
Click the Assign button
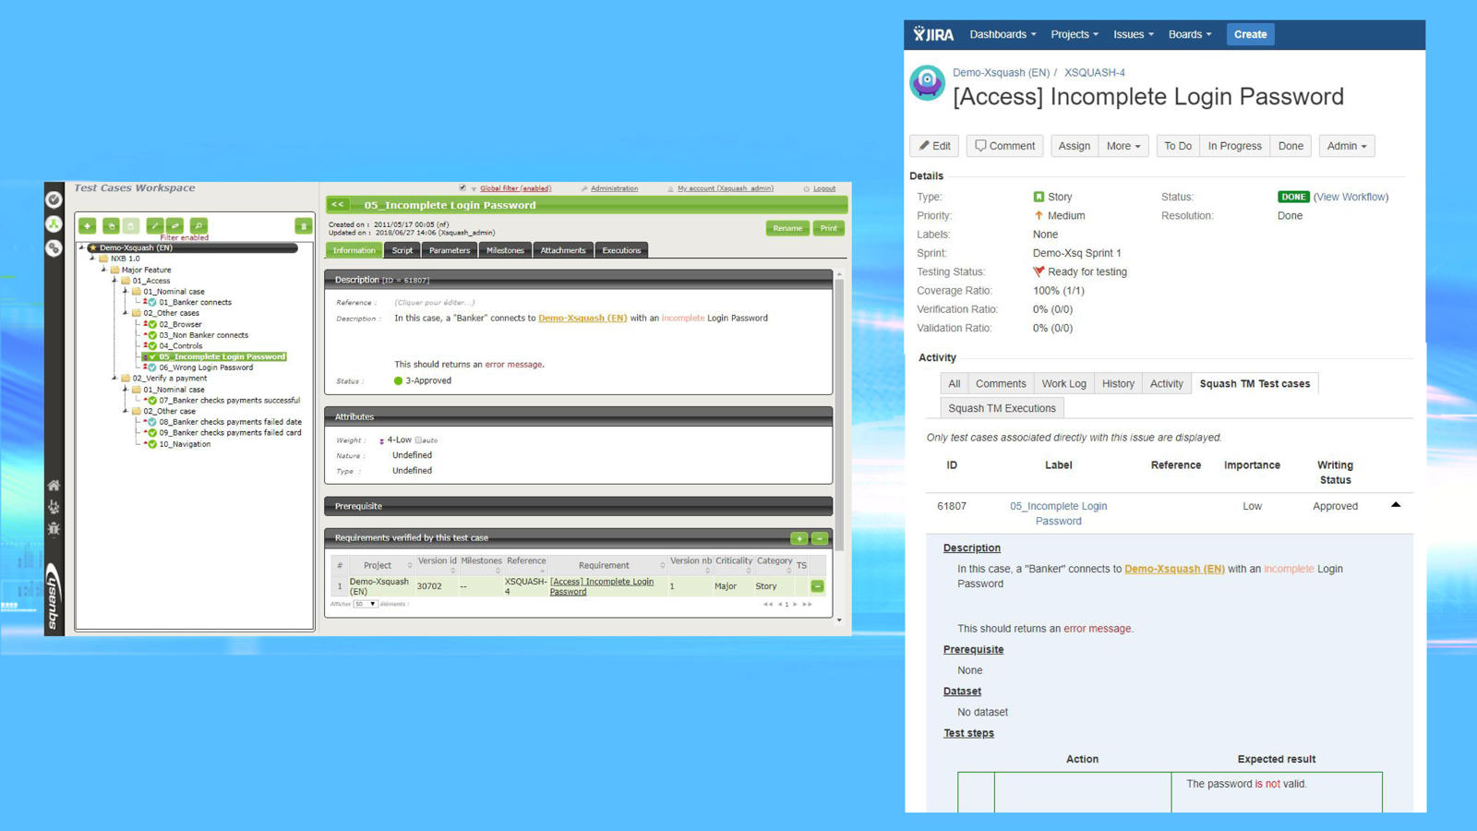[1075, 146]
